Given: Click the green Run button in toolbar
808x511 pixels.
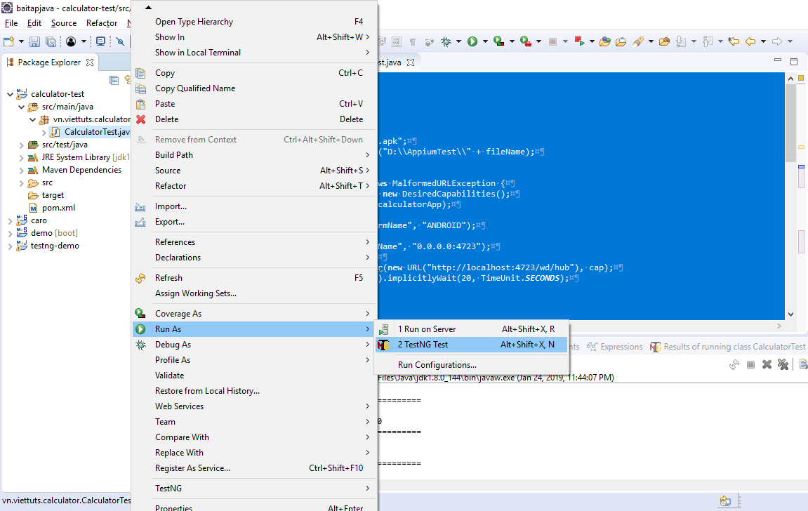Looking at the screenshot, I should point(472,41).
